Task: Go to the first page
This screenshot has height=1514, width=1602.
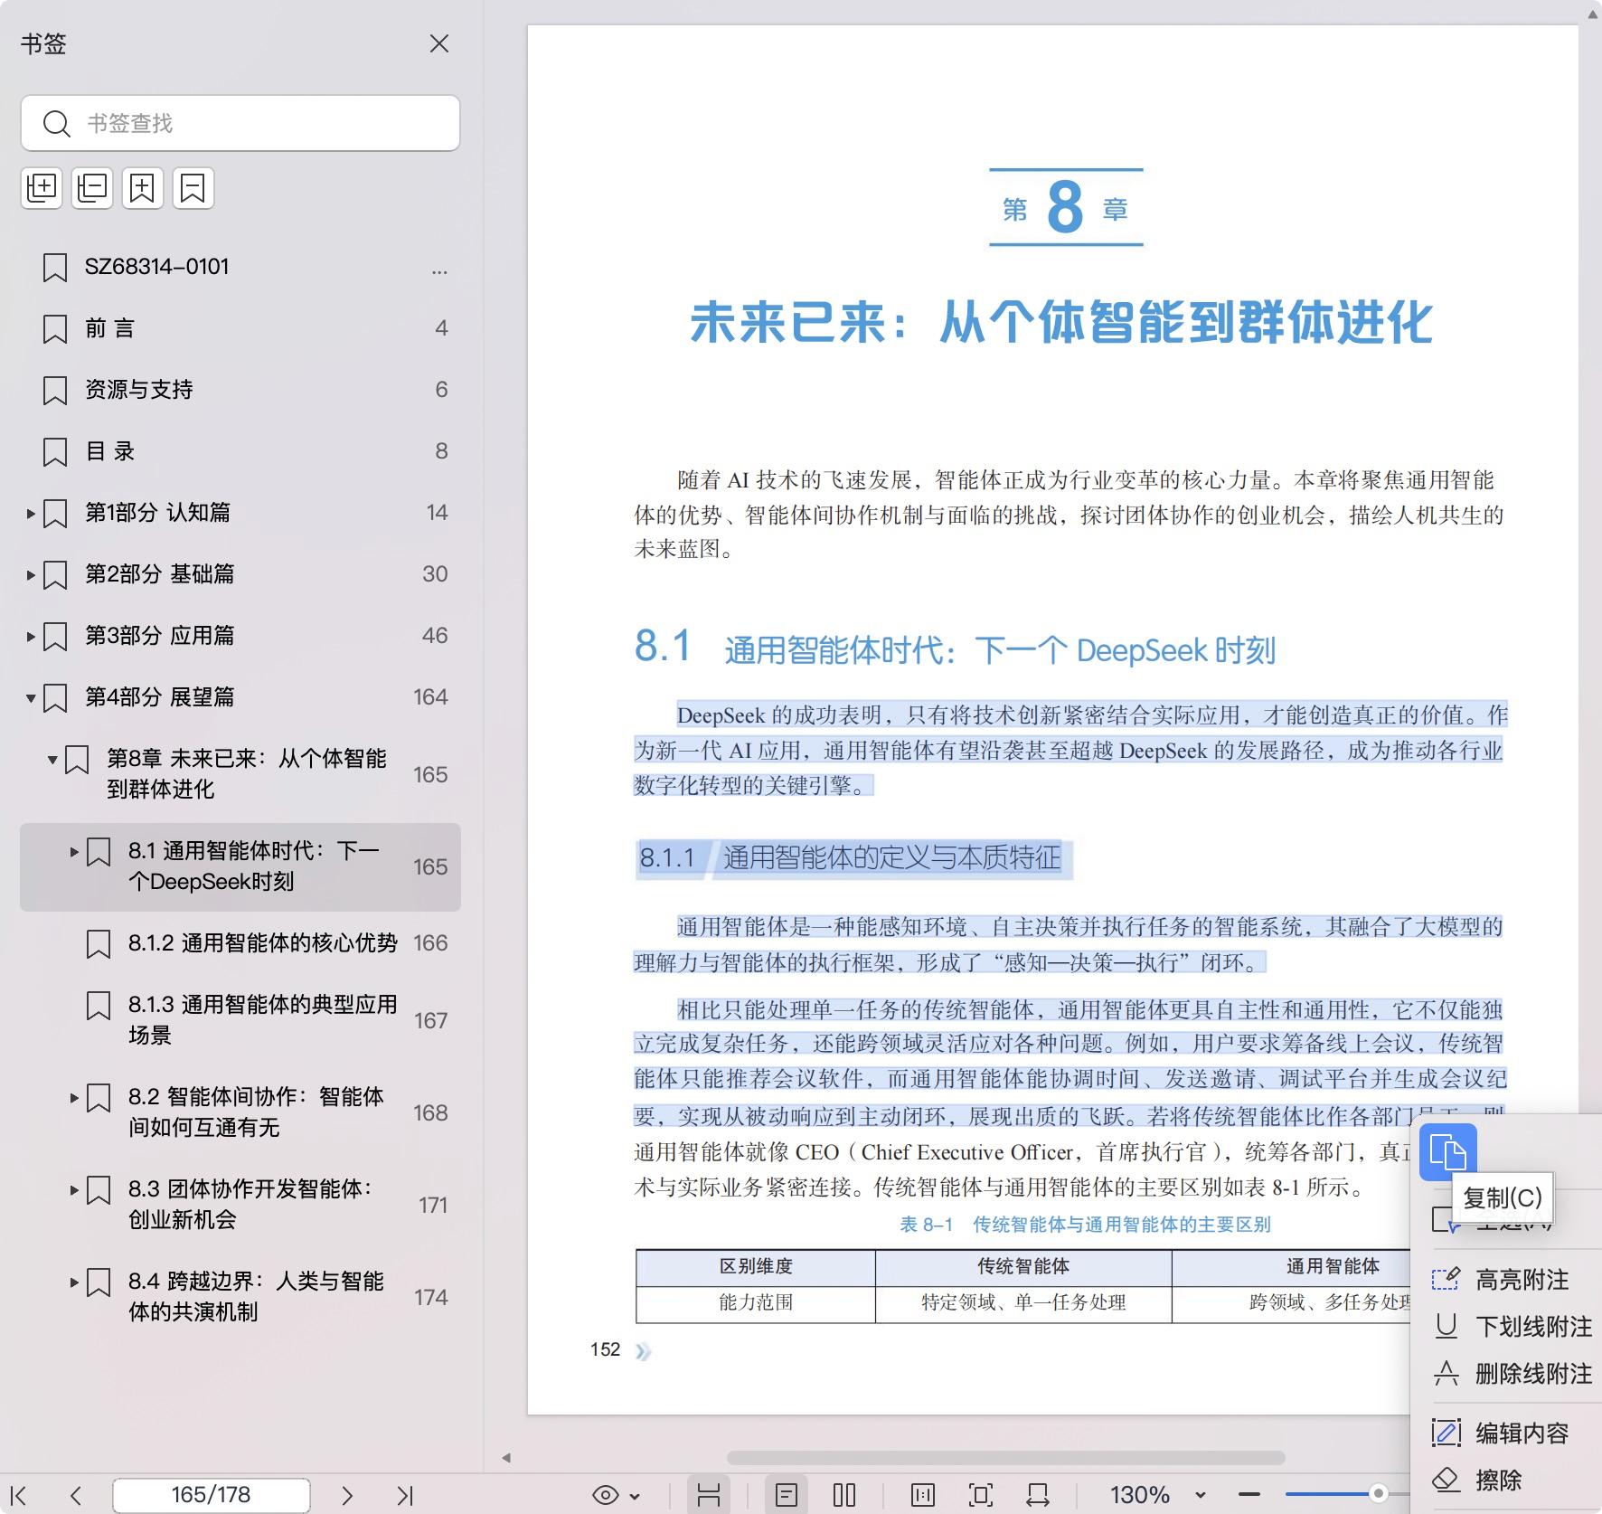Action: tap(18, 1496)
